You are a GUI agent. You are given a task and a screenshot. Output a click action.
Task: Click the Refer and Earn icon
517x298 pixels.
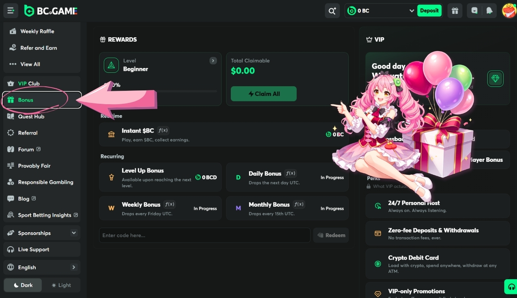(x=13, y=48)
